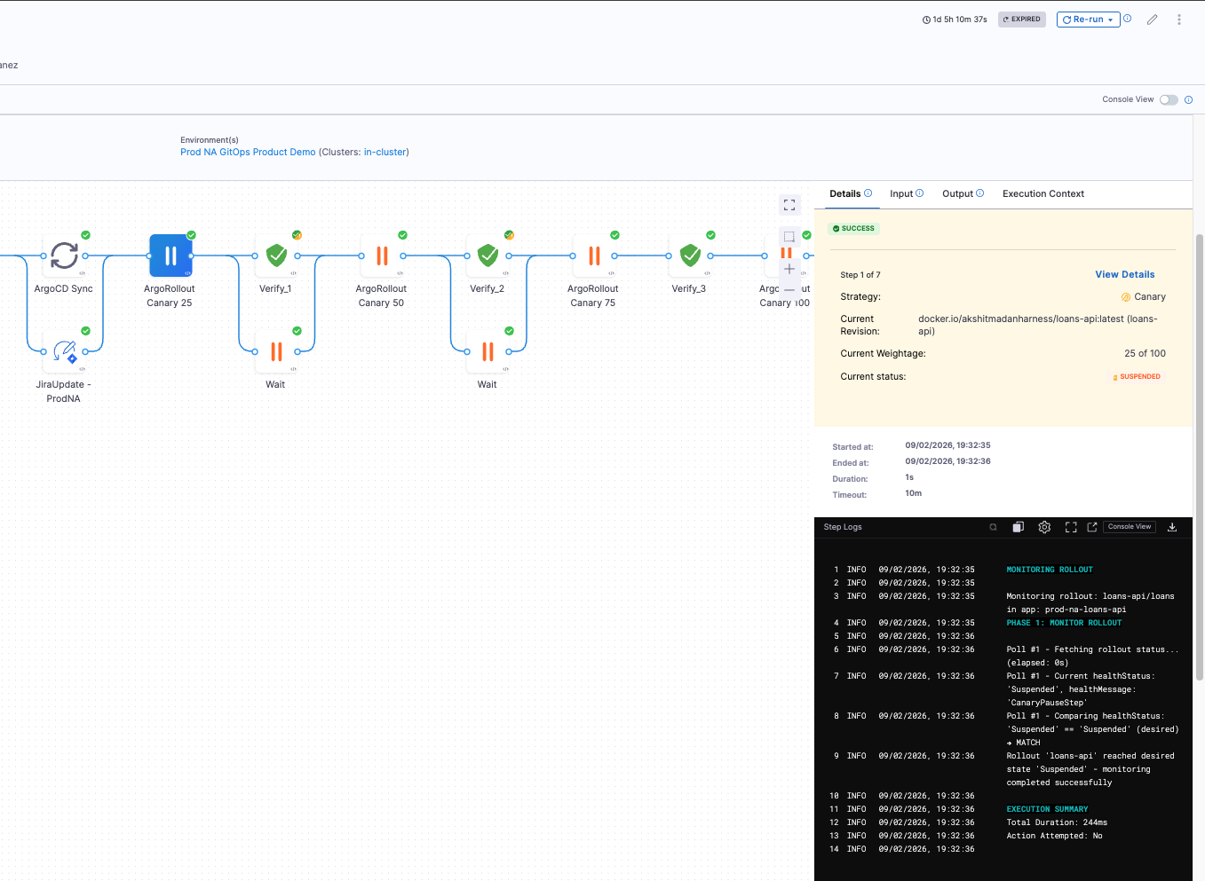1205x881 pixels.
Task: Zoom in on the pipeline canvas
Action: 789,269
